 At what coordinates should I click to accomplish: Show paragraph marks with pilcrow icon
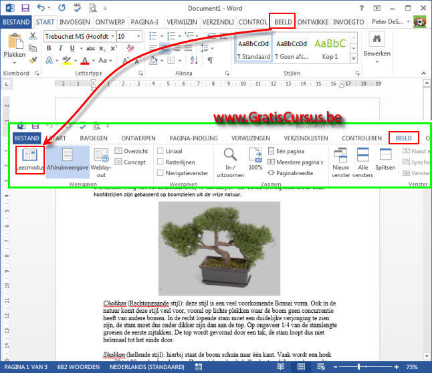pyautogui.click(x=210, y=60)
